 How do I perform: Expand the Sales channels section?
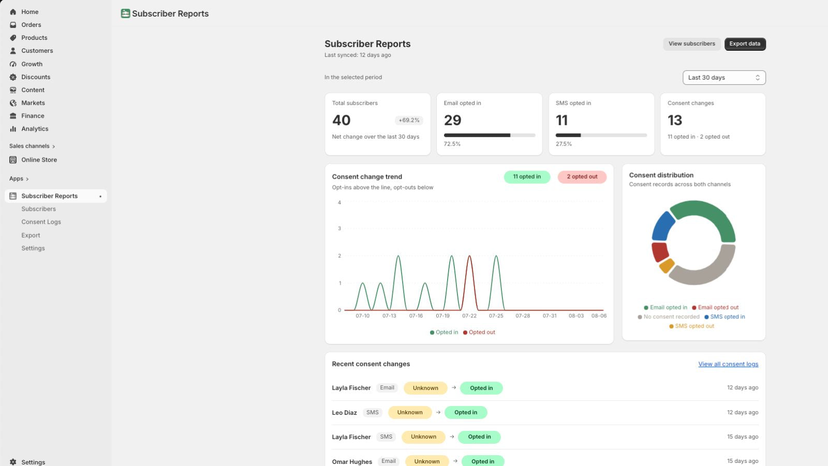point(32,146)
